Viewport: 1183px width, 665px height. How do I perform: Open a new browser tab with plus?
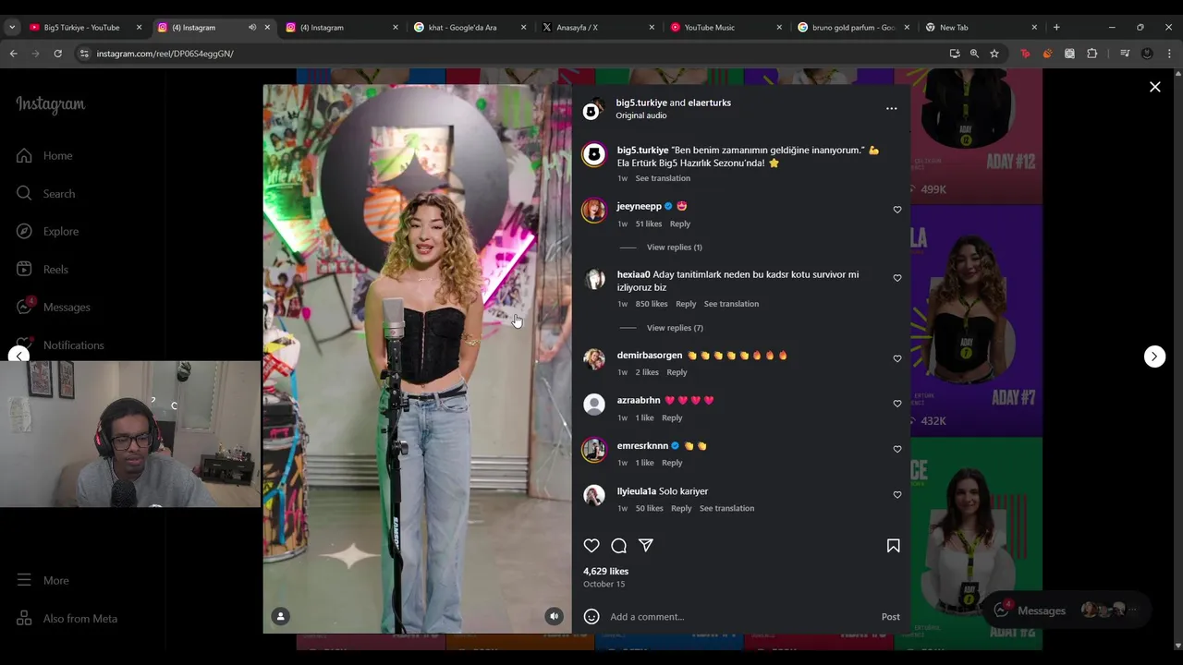click(x=1056, y=27)
